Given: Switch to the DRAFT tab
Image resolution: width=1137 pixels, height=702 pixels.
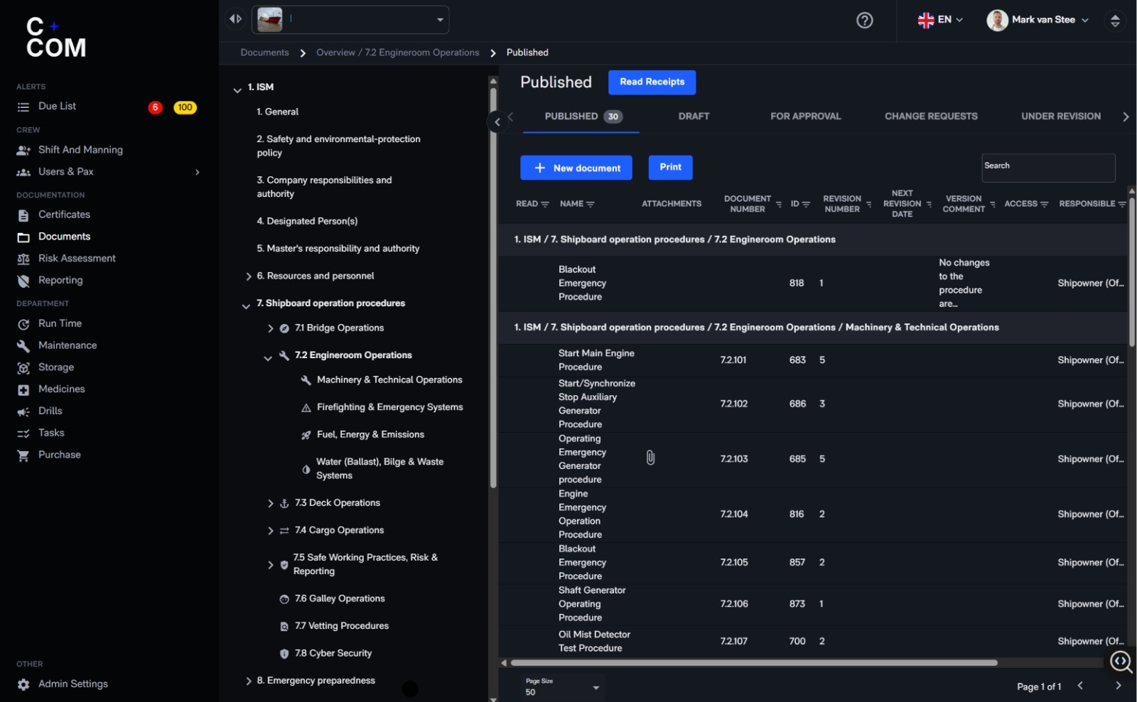Looking at the screenshot, I should (x=694, y=117).
